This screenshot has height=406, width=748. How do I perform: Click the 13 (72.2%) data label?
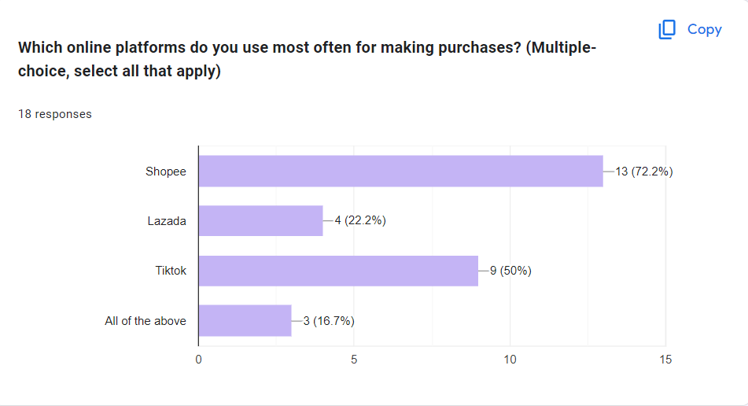pos(644,171)
